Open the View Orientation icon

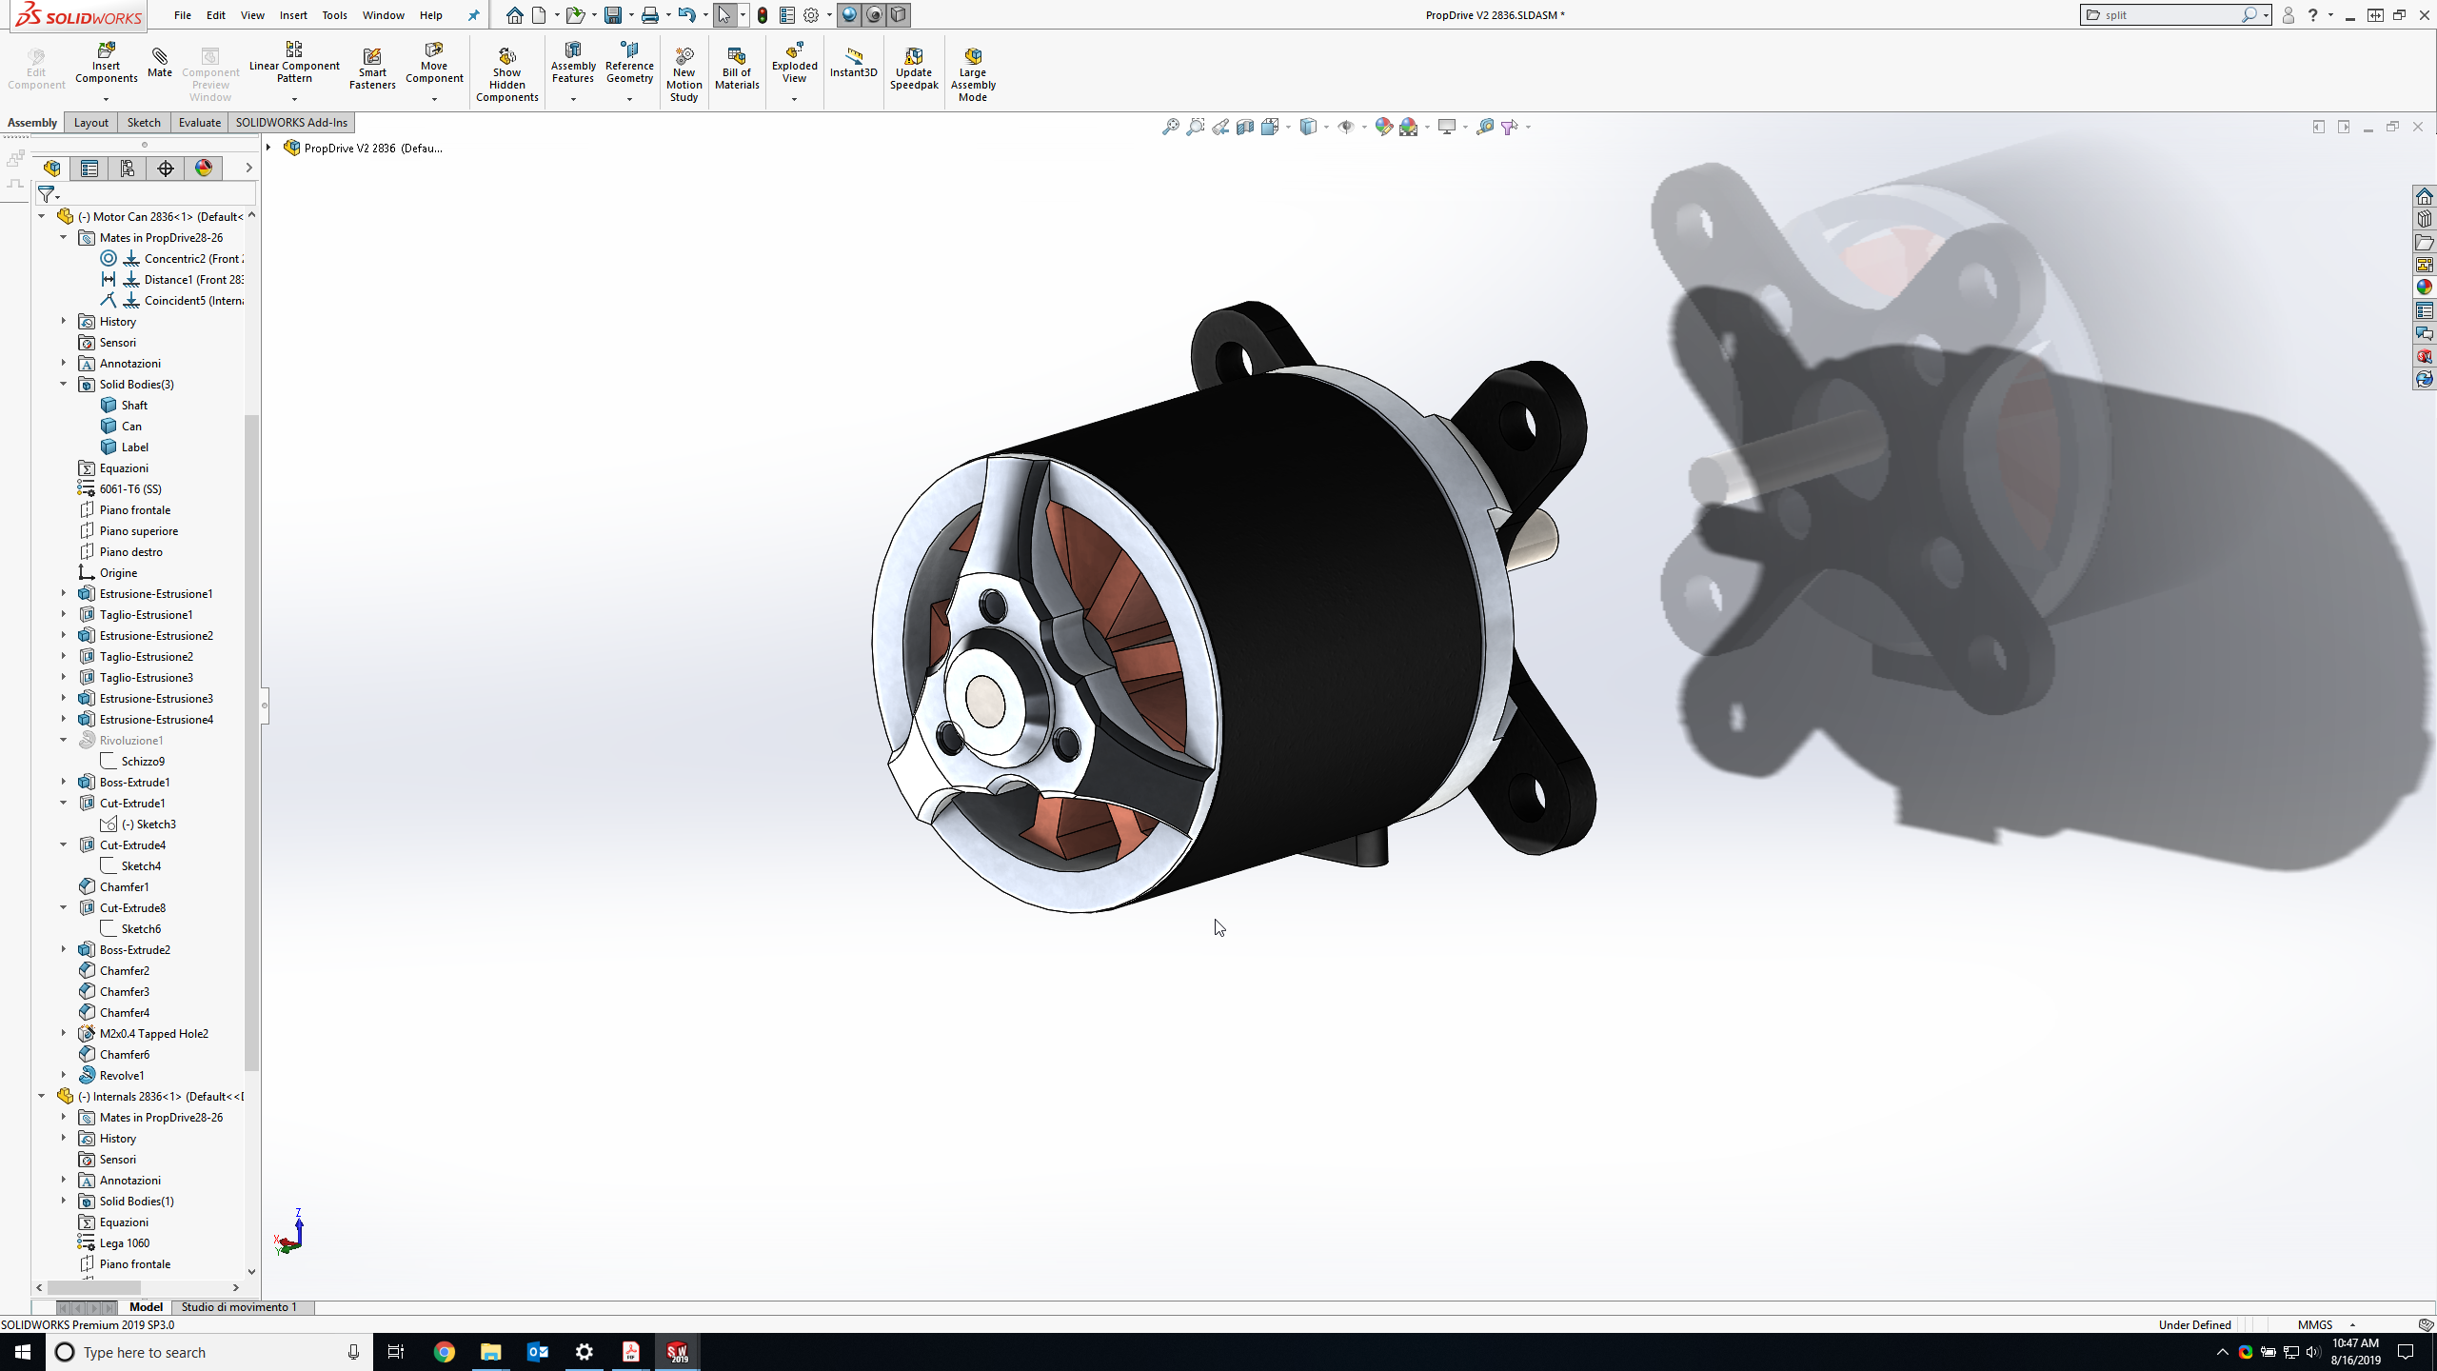(1270, 127)
